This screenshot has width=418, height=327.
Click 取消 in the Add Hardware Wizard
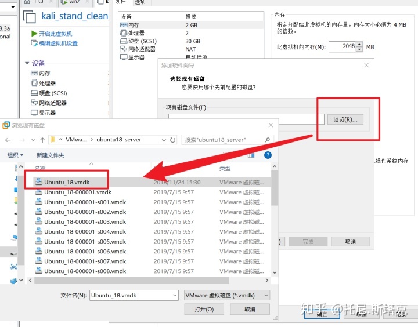pyautogui.click(x=350, y=242)
